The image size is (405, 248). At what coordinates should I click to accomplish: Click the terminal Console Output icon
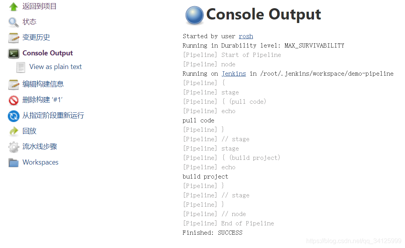[x=14, y=53]
